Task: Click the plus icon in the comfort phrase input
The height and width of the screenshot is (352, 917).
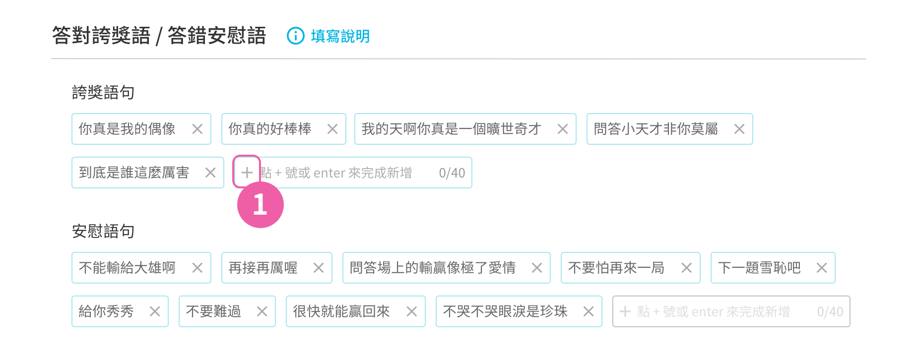Action: pyautogui.click(x=625, y=311)
